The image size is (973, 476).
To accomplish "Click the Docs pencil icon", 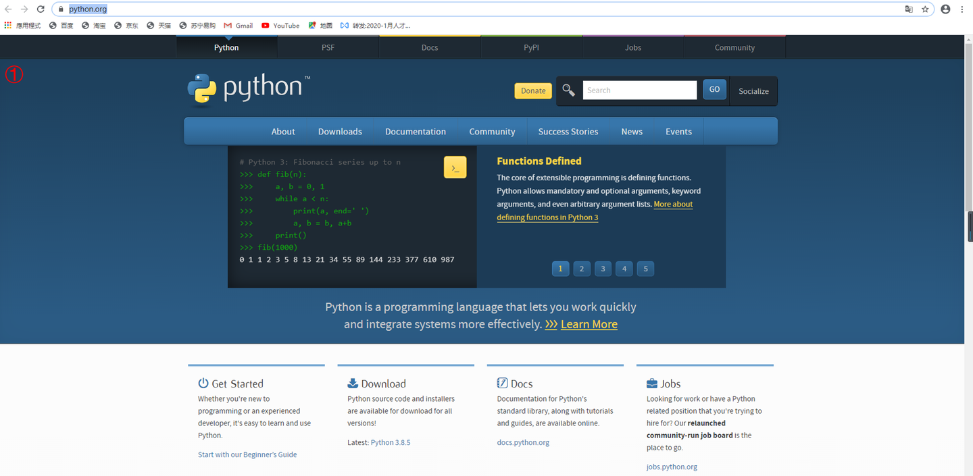I will (502, 383).
